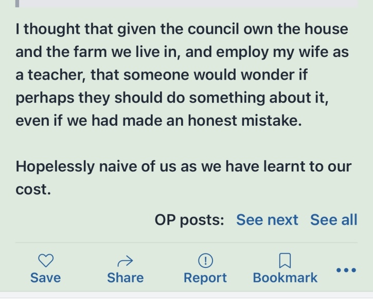Click the curved arrow share icon
This screenshot has height=308, width=373.
pos(125,262)
